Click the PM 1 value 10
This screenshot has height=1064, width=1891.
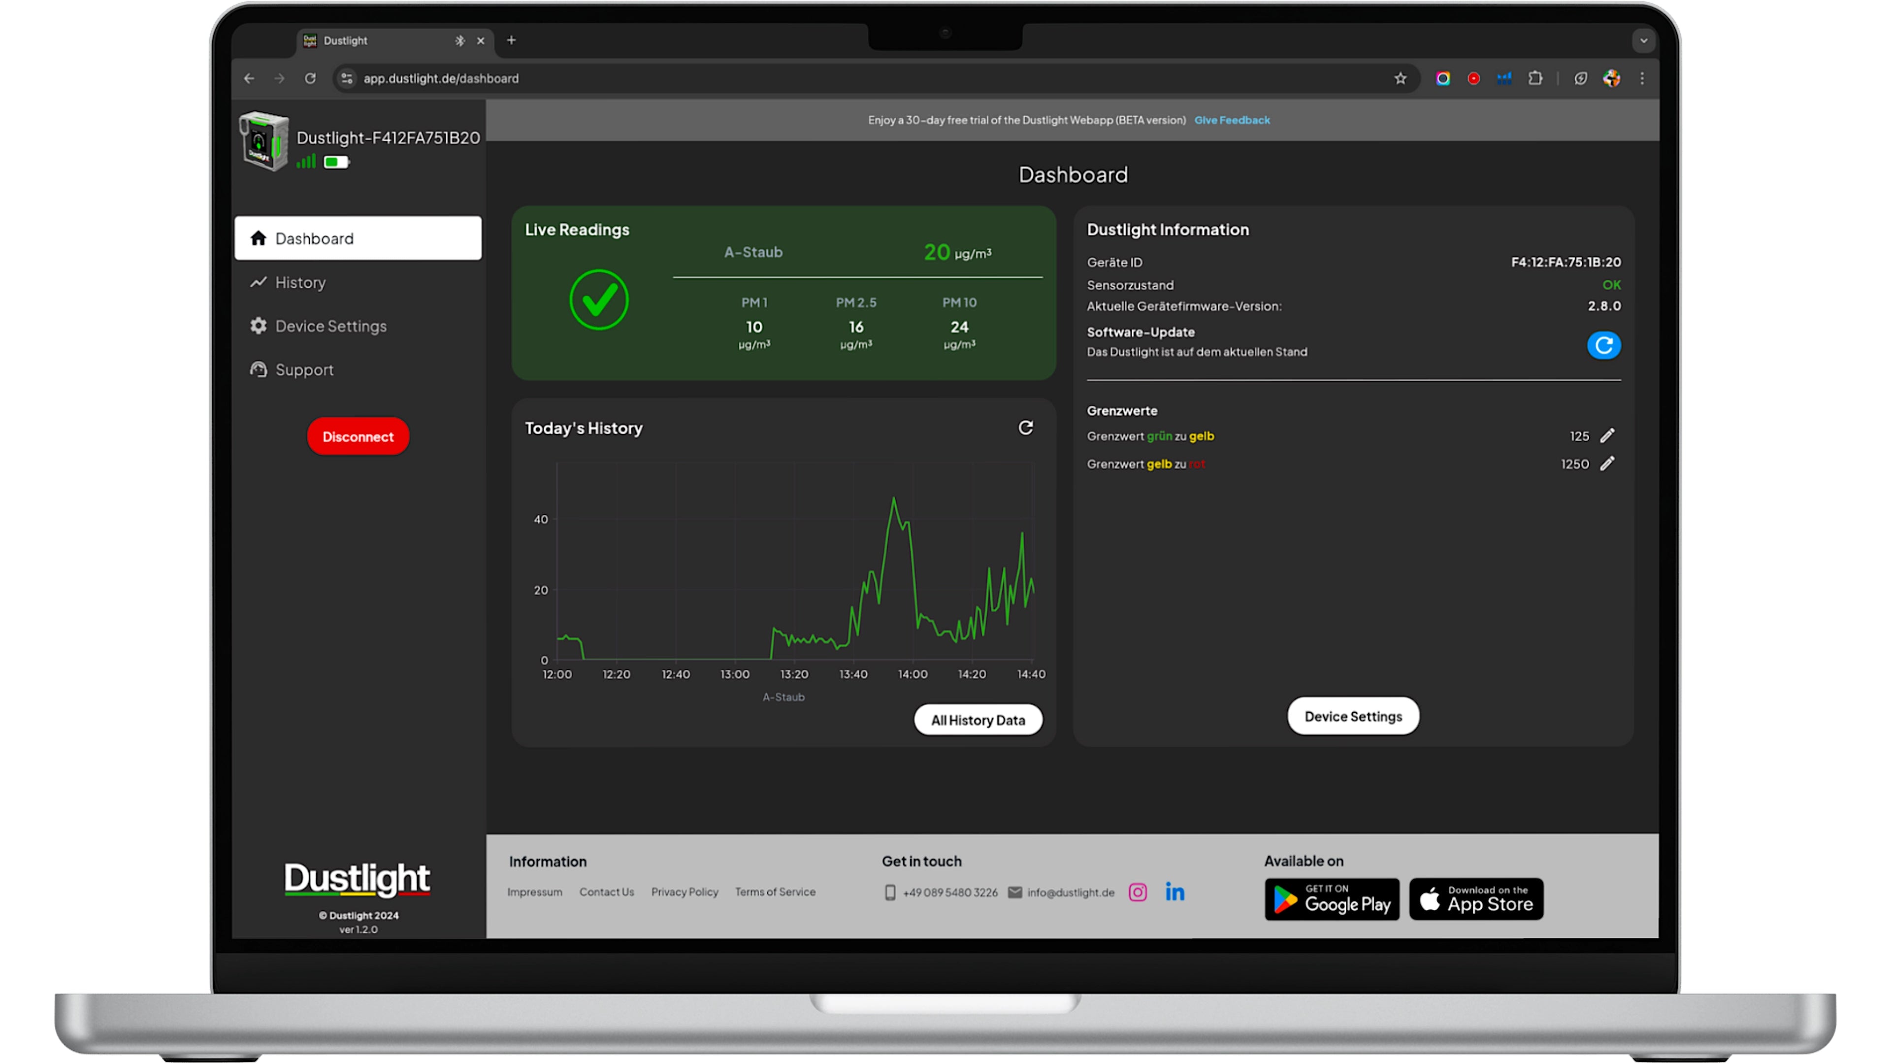(x=754, y=327)
